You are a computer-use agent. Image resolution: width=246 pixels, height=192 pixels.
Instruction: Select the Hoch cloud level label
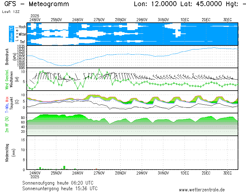tap(22, 27)
